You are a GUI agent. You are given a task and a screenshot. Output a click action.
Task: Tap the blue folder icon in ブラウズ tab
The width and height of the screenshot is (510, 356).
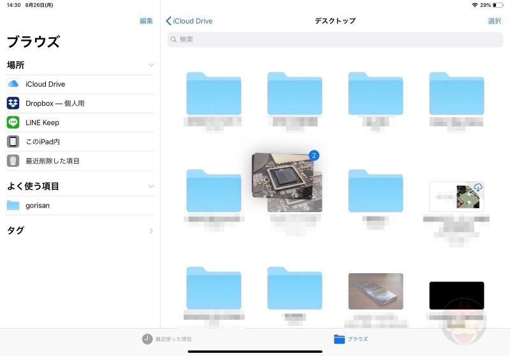coord(339,339)
